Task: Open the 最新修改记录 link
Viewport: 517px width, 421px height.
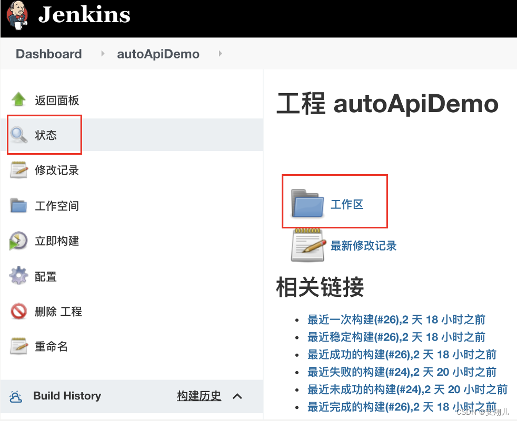Action: point(363,246)
